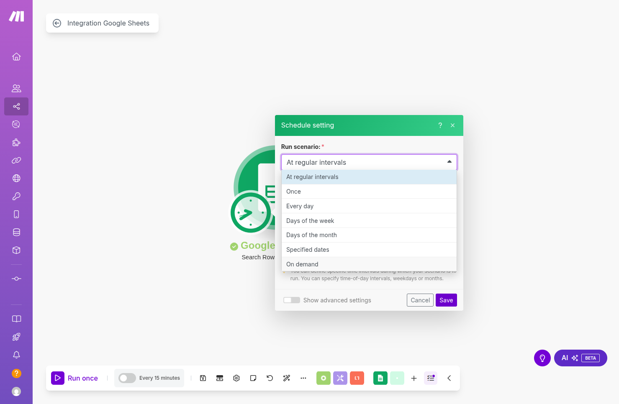Open the Scenarios share icon in the sidebar
This screenshot has height=404, width=619.
[16, 106]
